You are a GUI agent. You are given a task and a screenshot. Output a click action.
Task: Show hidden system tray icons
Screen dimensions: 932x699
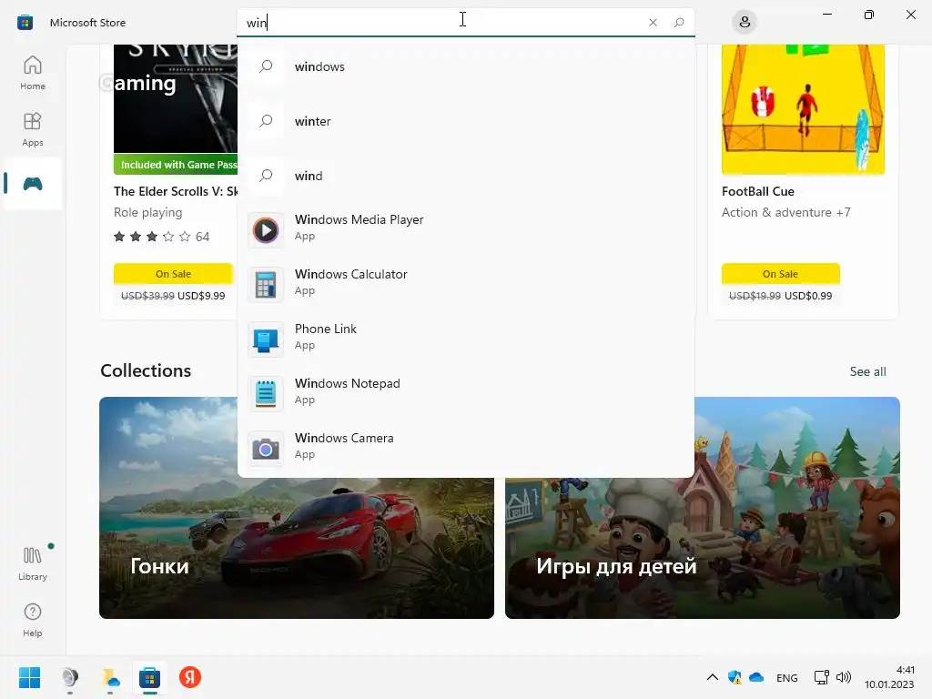click(712, 677)
